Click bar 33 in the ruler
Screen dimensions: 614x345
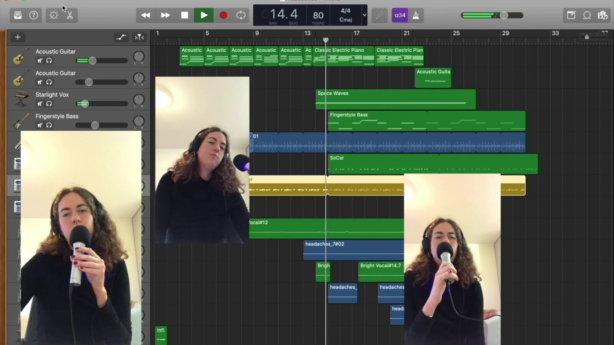(x=555, y=33)
